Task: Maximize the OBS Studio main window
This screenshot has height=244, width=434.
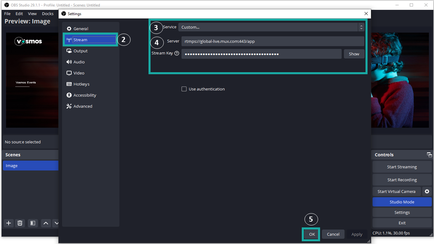Action: (x=411, y=5)
